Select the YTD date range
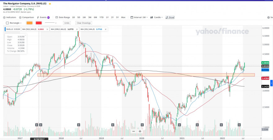 pyautogui.click(x=101, y=17)
